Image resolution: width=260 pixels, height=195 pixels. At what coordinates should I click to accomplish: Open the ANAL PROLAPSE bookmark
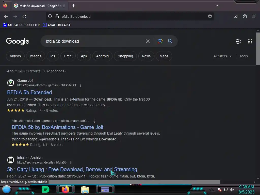tap(57, 25)
